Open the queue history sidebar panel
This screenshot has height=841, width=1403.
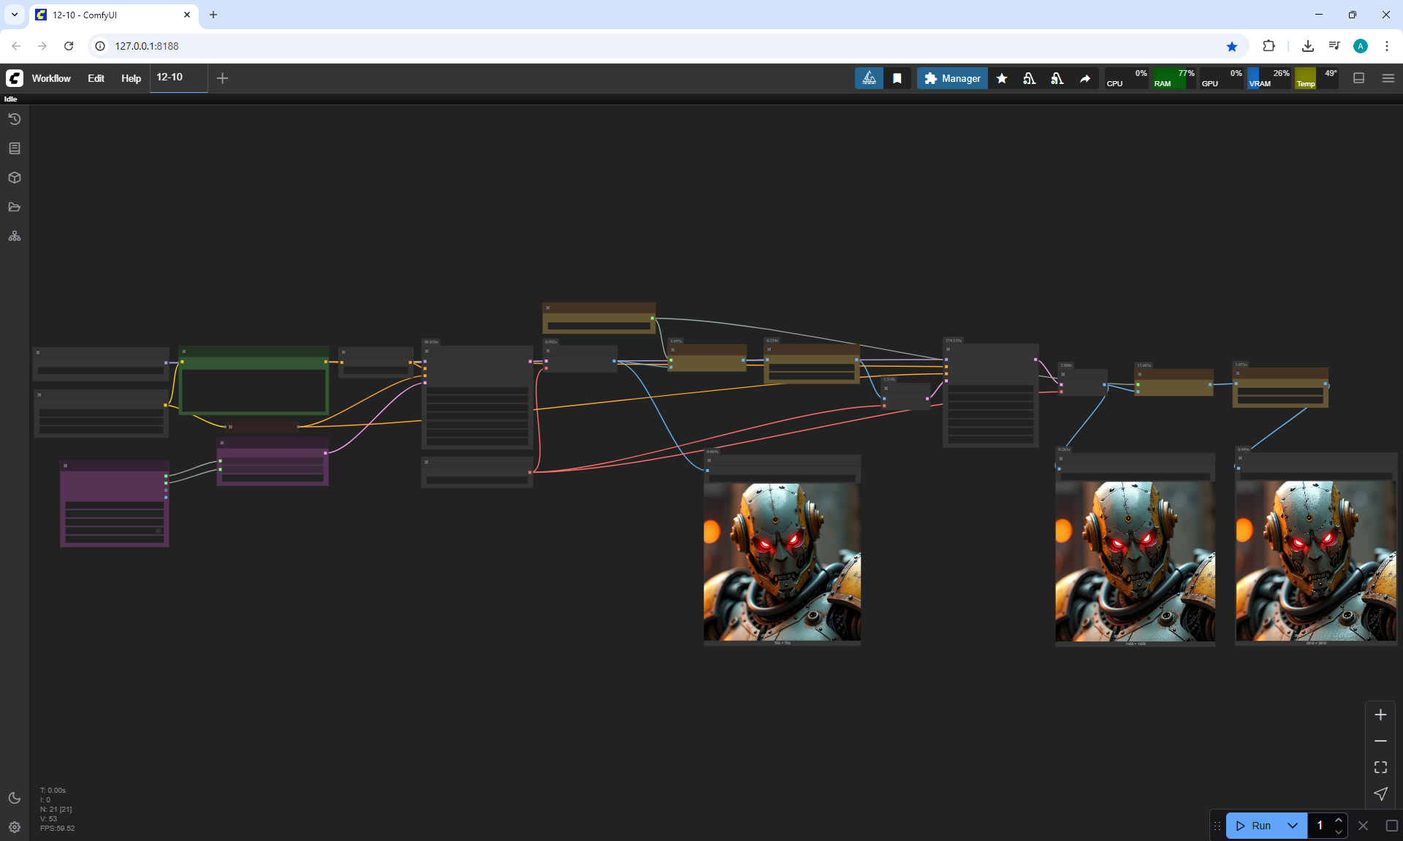(x=14, y=119)
